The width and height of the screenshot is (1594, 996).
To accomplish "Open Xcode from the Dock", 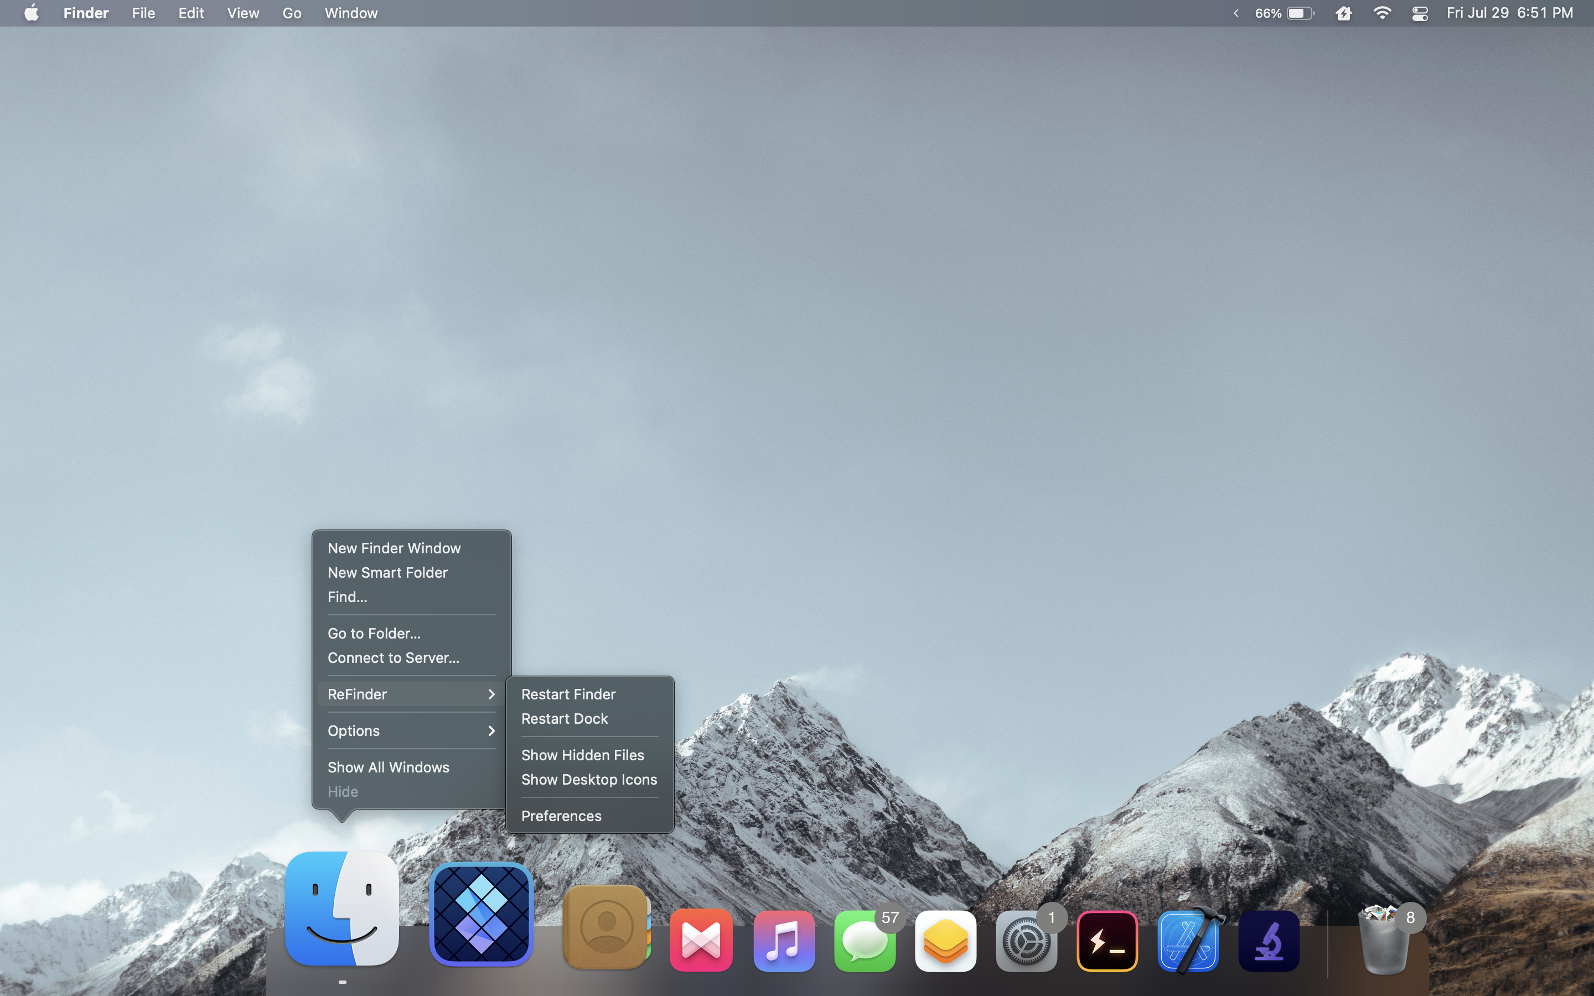I will coord(1188,941).
